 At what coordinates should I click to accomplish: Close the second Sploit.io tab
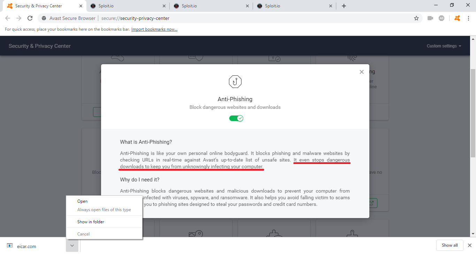coord(247,6)
